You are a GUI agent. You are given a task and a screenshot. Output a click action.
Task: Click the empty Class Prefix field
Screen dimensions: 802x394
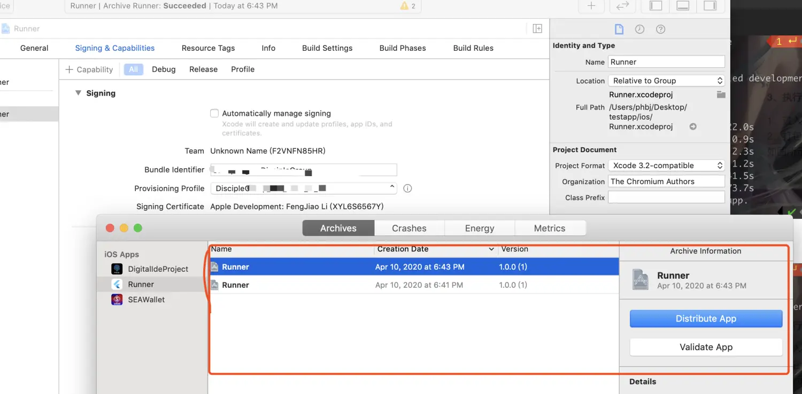click(666, 198)
